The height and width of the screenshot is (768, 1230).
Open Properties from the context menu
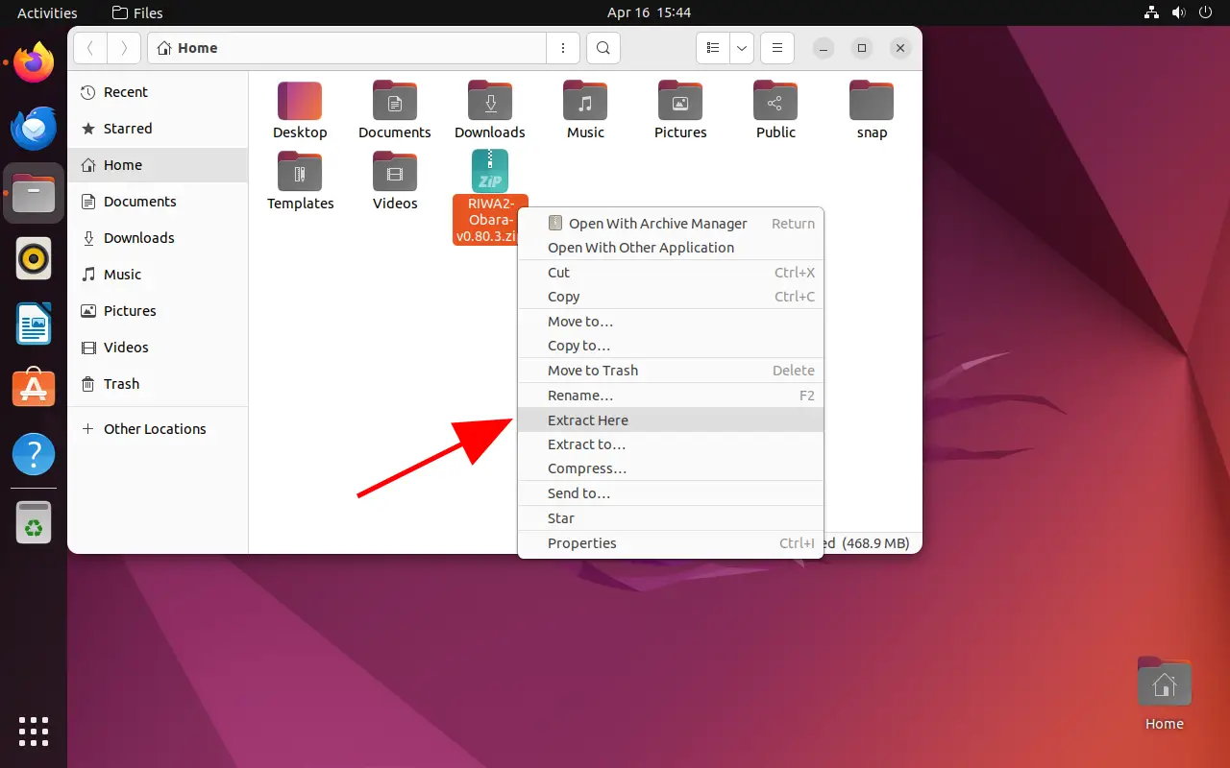click(x=582, y=543)
